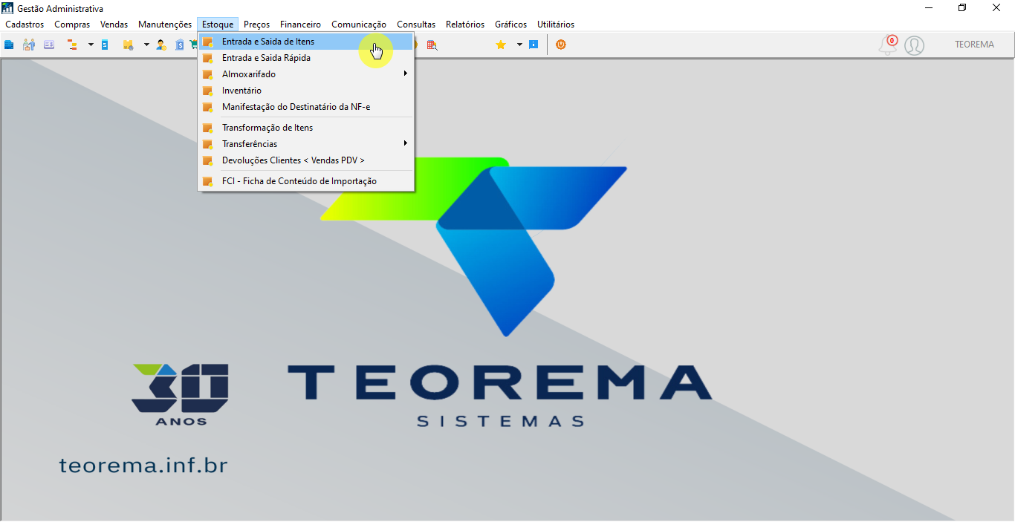Image resolution: width=1015 pixels, height=522 pixels.
Task: Select Transformação de Itens entry
Action: [305, 128]
